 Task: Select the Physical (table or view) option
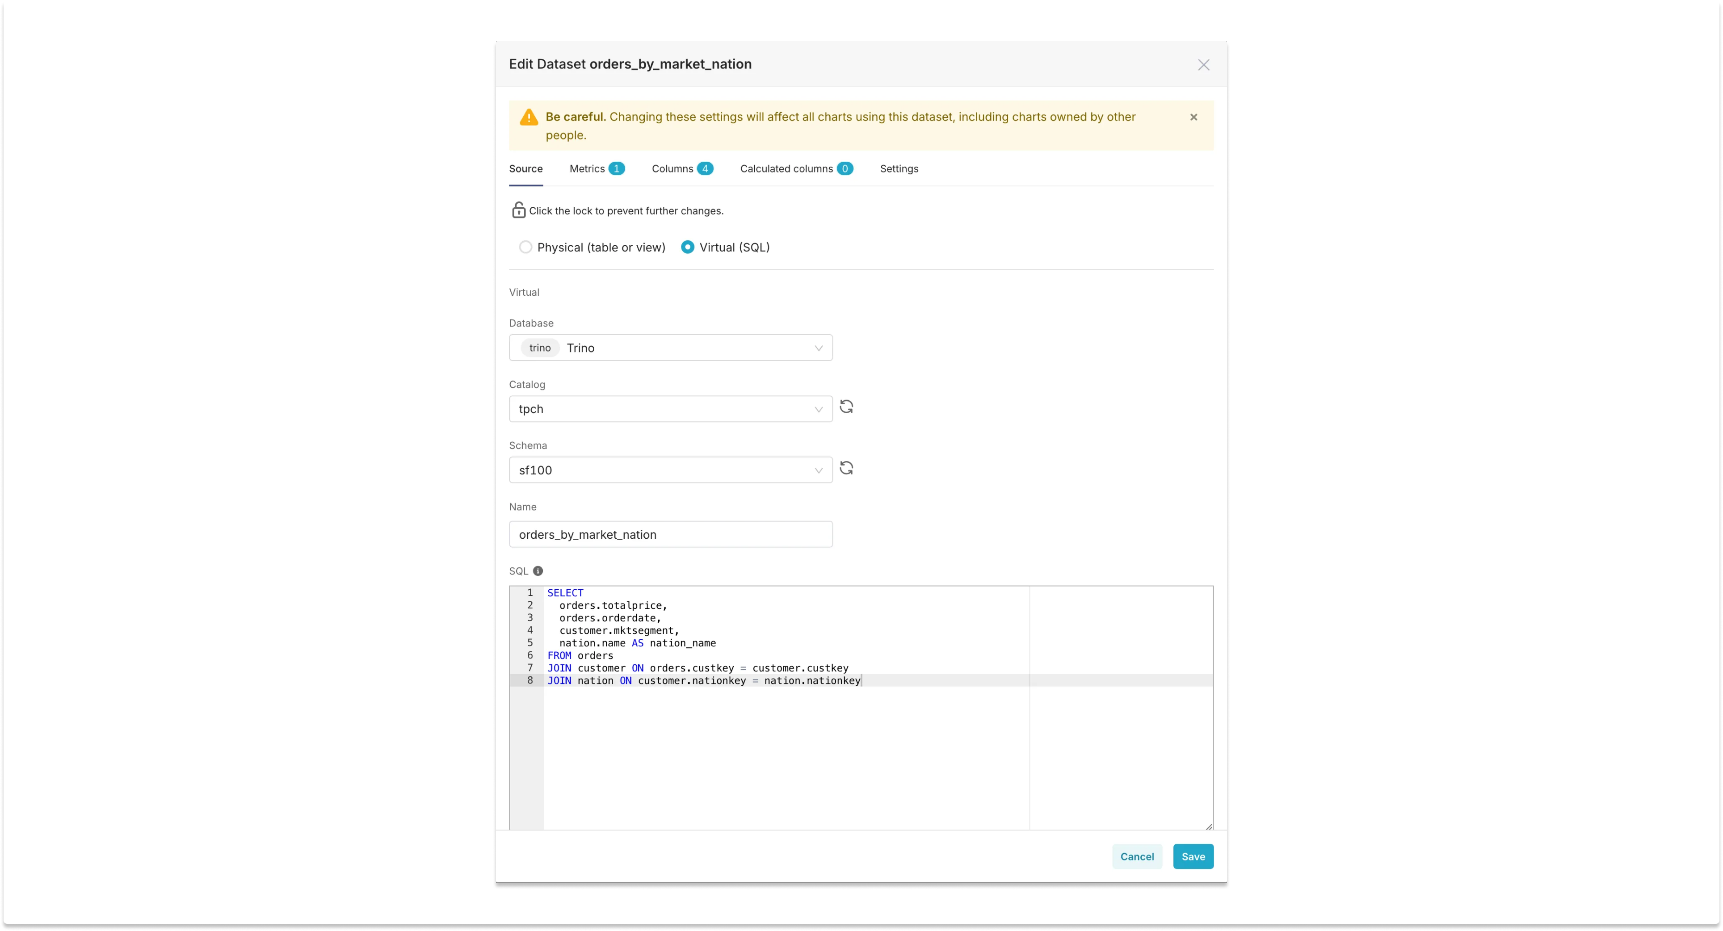click(x=526, y=247)
